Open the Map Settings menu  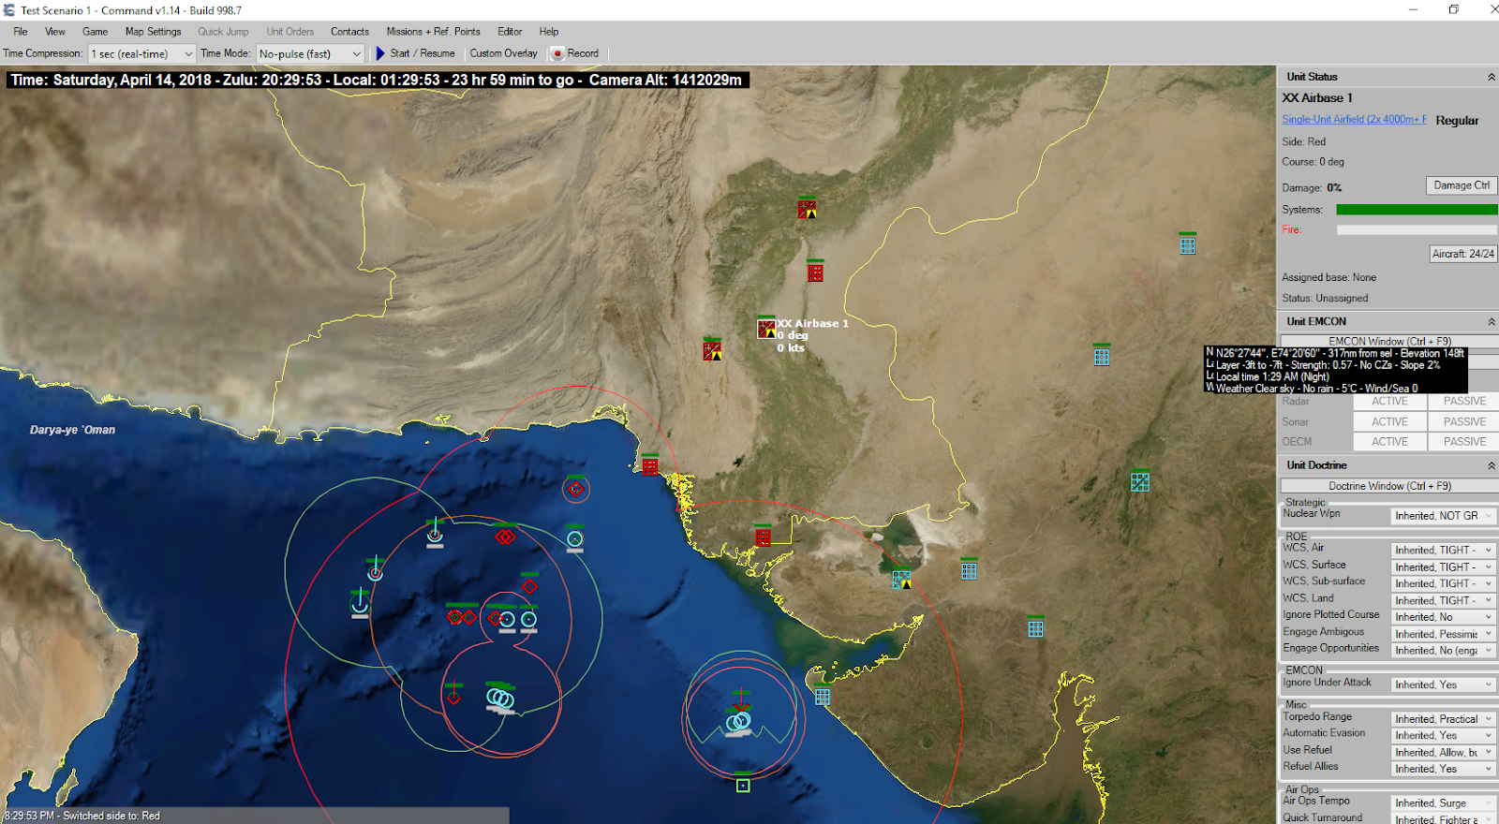click(x=154, y=31)
